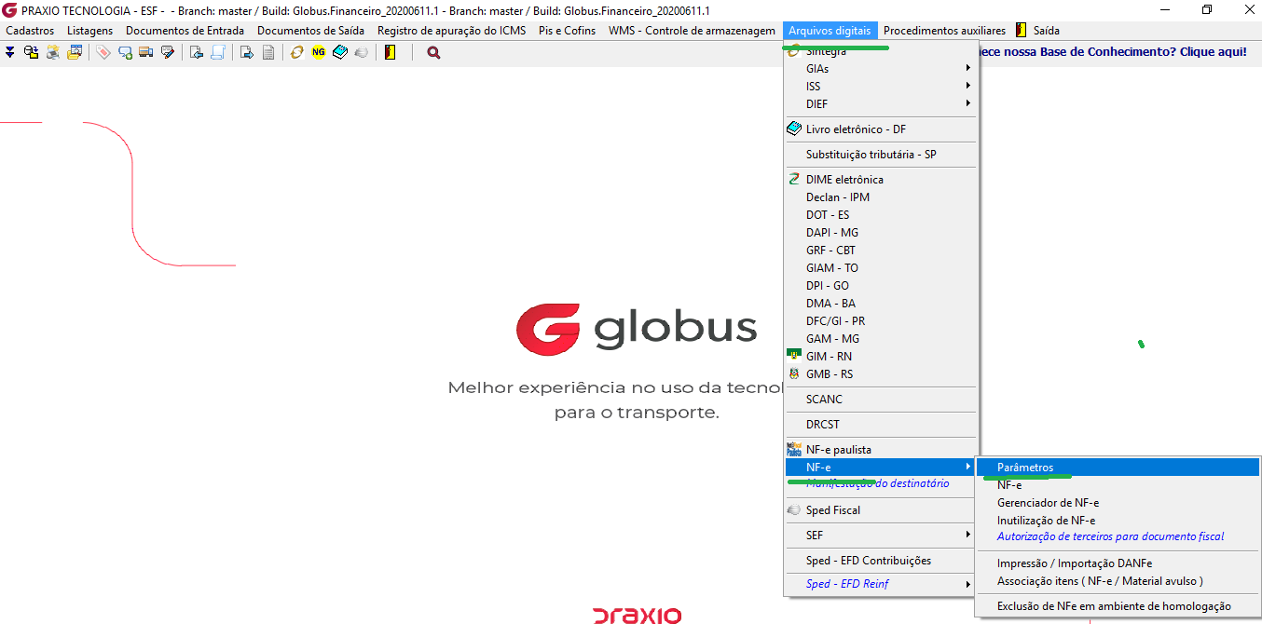Open the Procedimentos auxiliares menu

[944, 31]
